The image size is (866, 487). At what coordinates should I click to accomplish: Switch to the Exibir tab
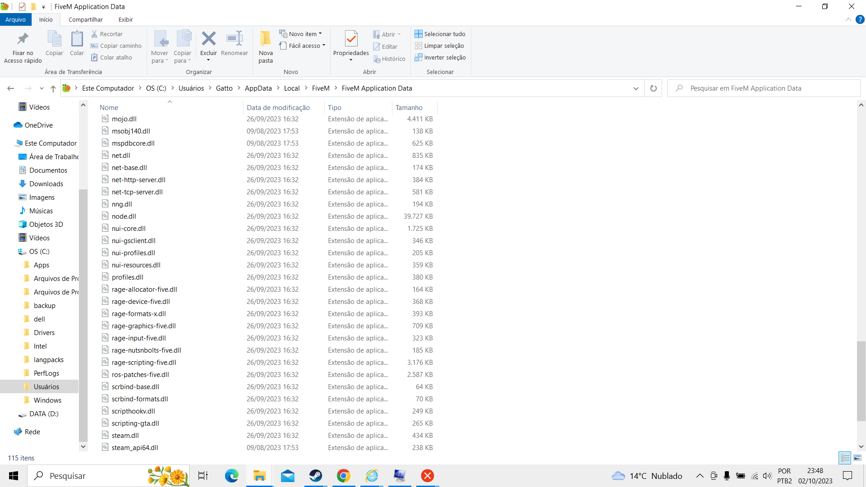pos(126,19)
